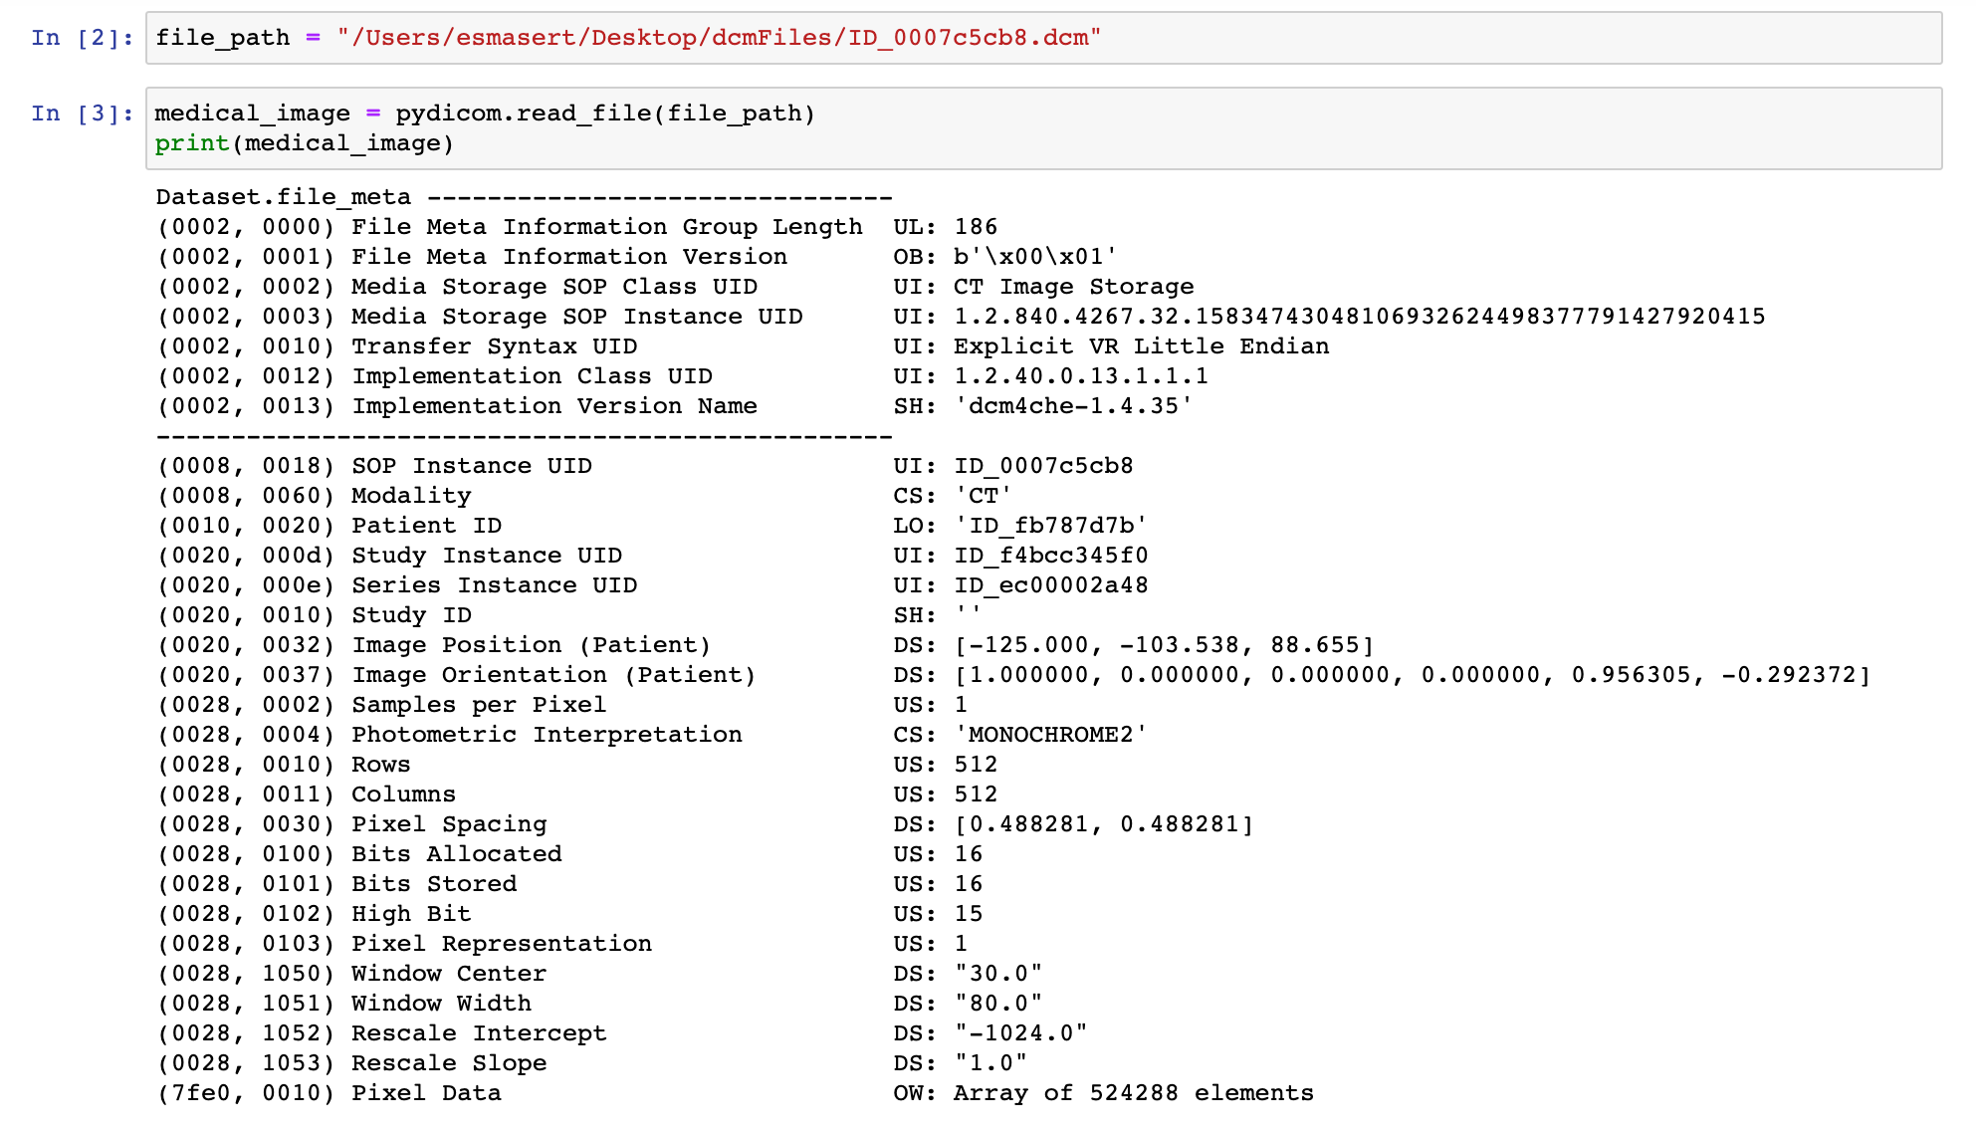Viewport: 1976px width, 1136px height.
Task: Click the red .dcm file path string
Action: (718, 38)
